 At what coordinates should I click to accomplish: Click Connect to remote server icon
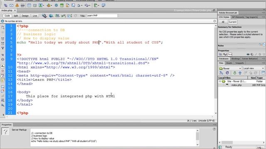point(221,73)
